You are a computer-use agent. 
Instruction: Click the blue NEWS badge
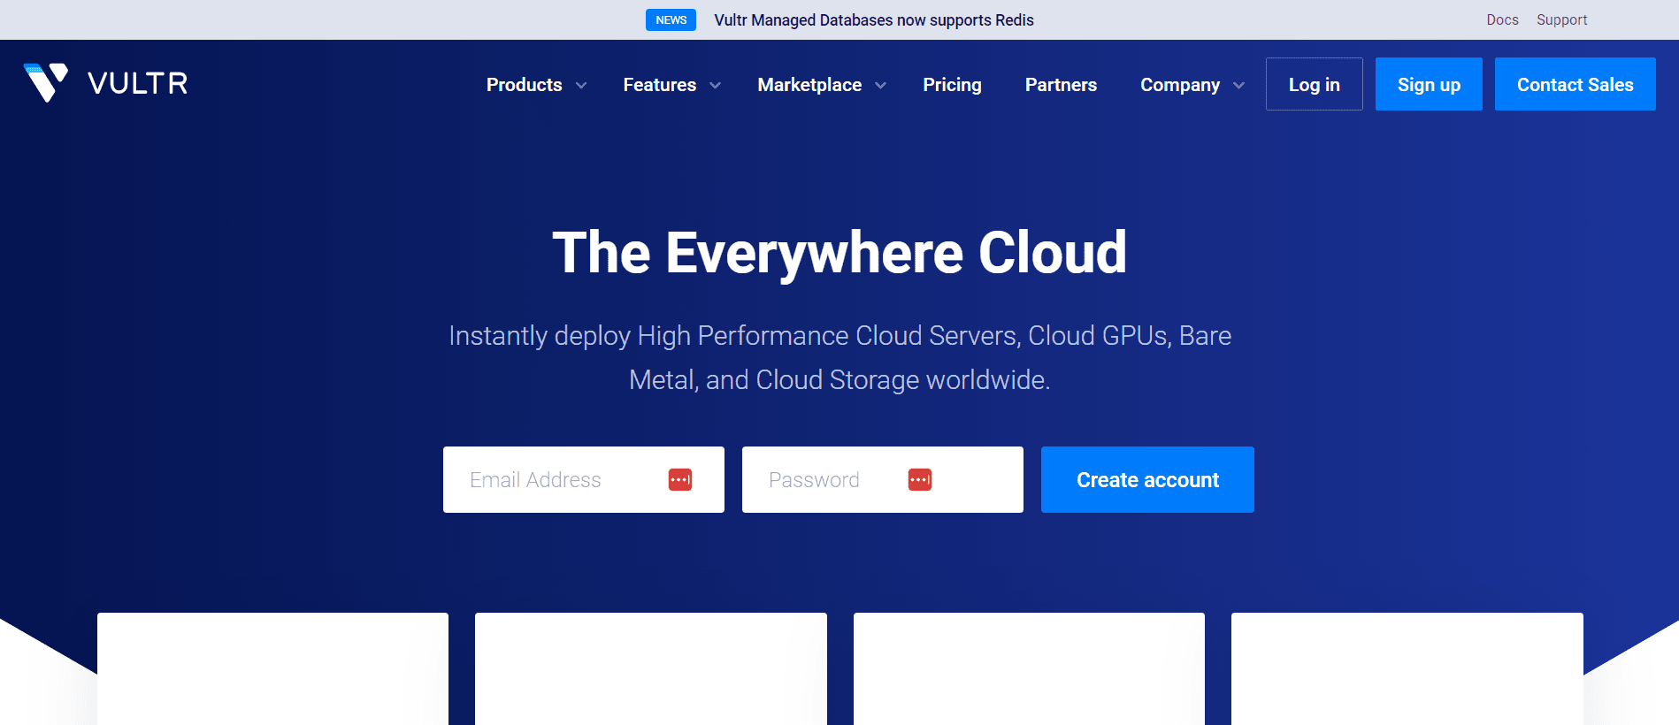point(671,19)
